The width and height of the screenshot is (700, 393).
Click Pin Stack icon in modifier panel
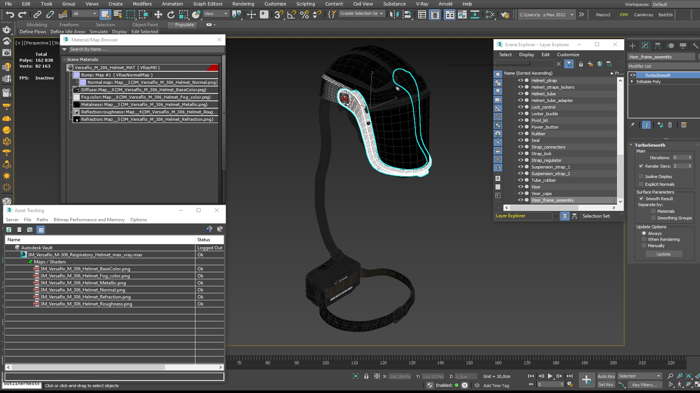632,125
